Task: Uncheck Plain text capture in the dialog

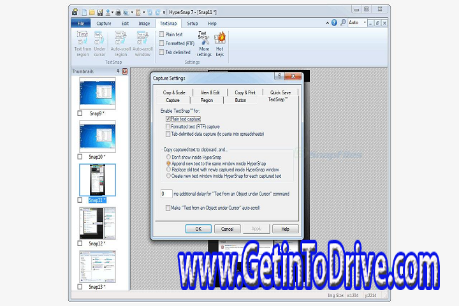Action: click(x=168, y=119)
